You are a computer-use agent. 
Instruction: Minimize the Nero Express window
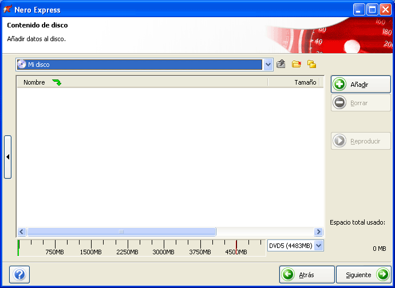click(x=359, y=10)
